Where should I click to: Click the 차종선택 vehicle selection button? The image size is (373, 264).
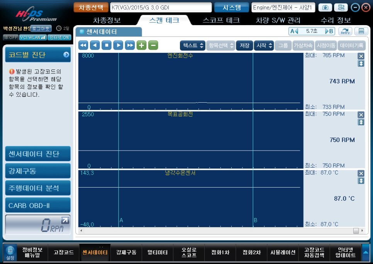tap(91, 8)
